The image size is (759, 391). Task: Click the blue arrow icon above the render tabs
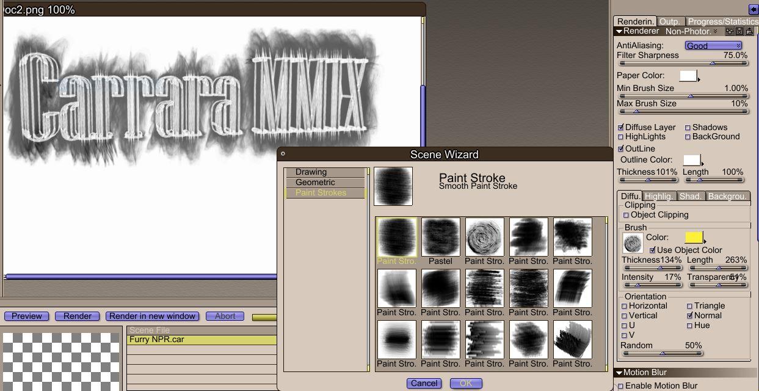point(753,10)
